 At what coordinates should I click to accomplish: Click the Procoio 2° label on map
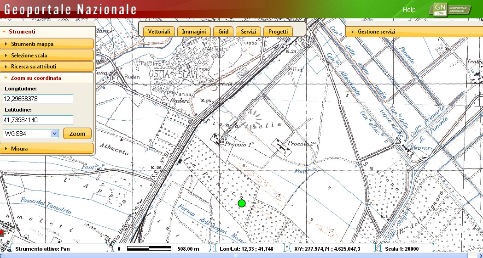pos(302,143)
